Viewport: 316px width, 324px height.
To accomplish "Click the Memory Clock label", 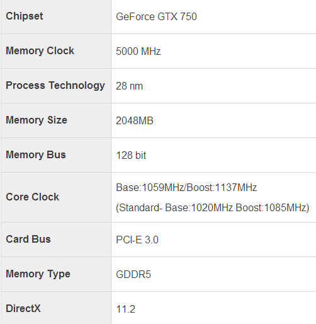I will pos(40,50).
